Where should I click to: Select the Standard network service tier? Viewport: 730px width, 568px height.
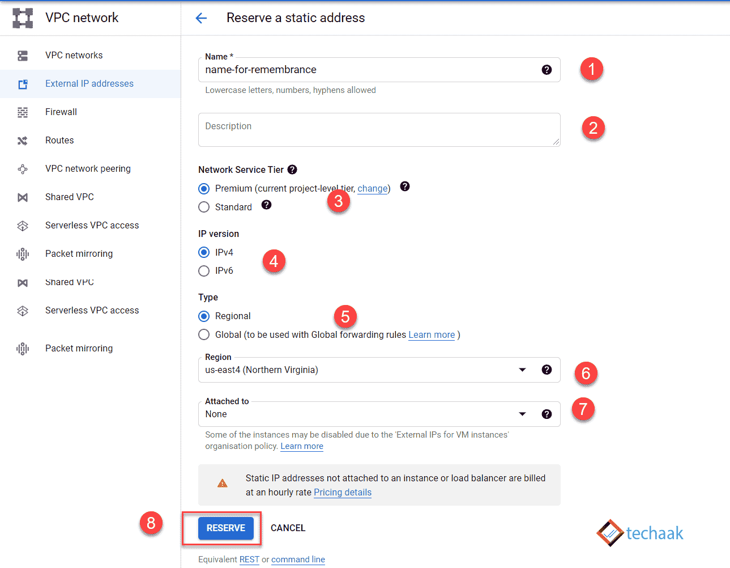pyautogui.click(x=204, y=207)
